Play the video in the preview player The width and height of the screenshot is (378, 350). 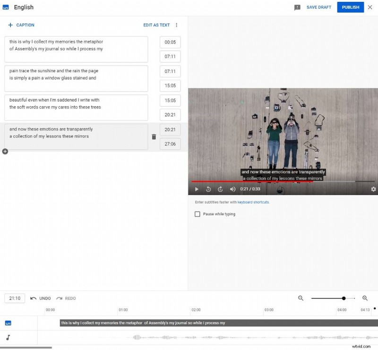[x=196, y=189]
